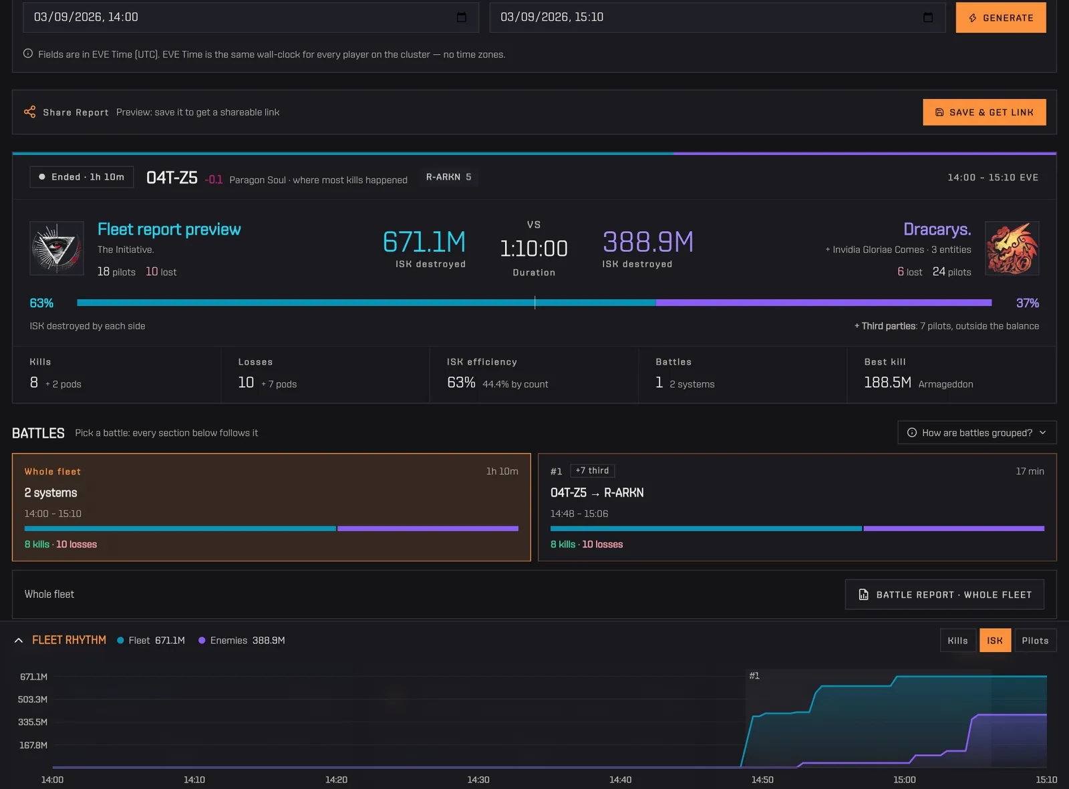Open the Dracarys alliance logo
The height and width of the screenshot is (789, 1069).
pos(1012,249)
